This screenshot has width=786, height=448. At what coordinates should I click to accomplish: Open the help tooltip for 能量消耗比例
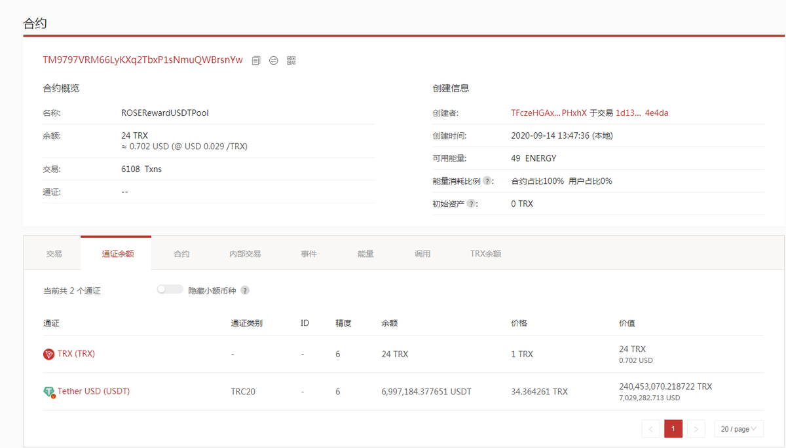(x=487, y=181)
